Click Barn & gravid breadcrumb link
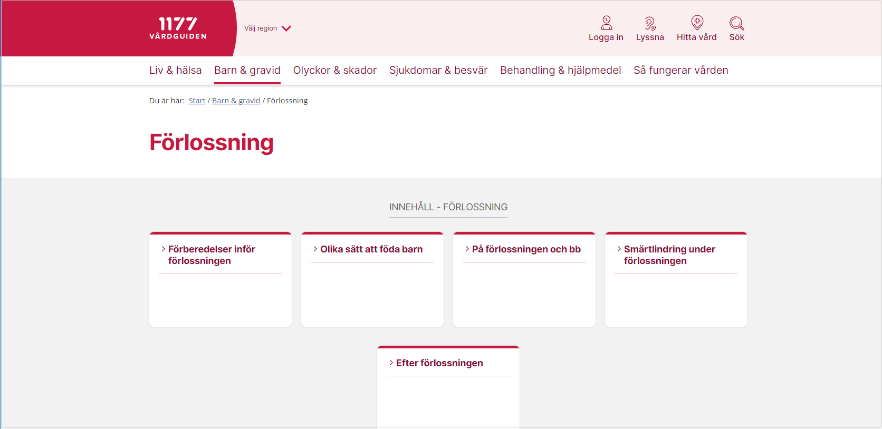The image size is (882, 429). [236, 101]
